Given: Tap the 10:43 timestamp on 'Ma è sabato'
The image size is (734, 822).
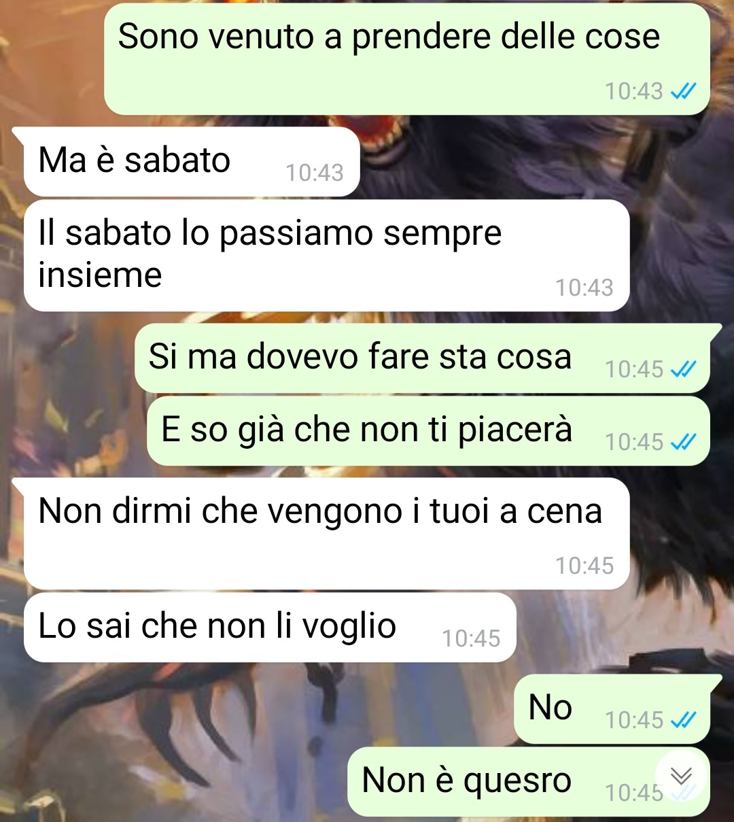Looking at the screenshot, I should pos(314,173).
